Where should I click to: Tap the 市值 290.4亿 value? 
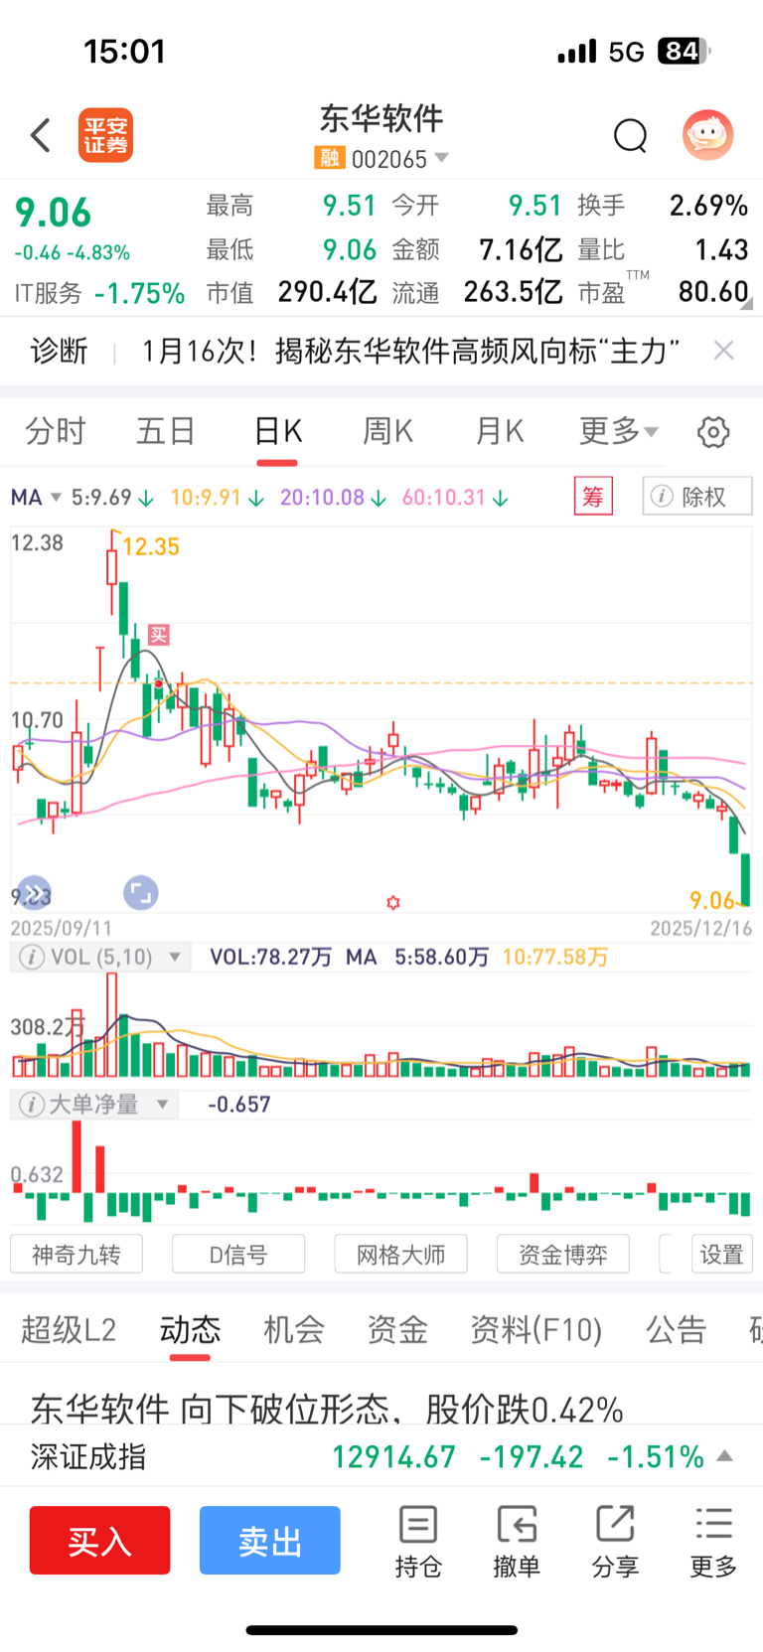327,292
